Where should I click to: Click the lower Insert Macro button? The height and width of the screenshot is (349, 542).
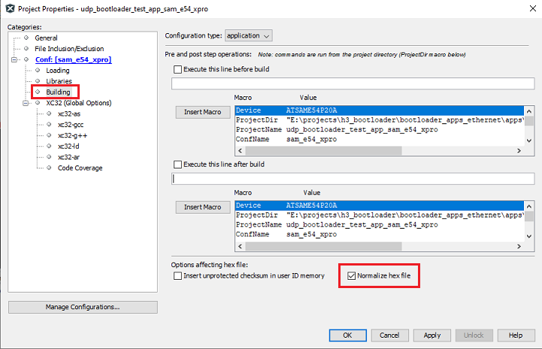[x=202, y=207]
